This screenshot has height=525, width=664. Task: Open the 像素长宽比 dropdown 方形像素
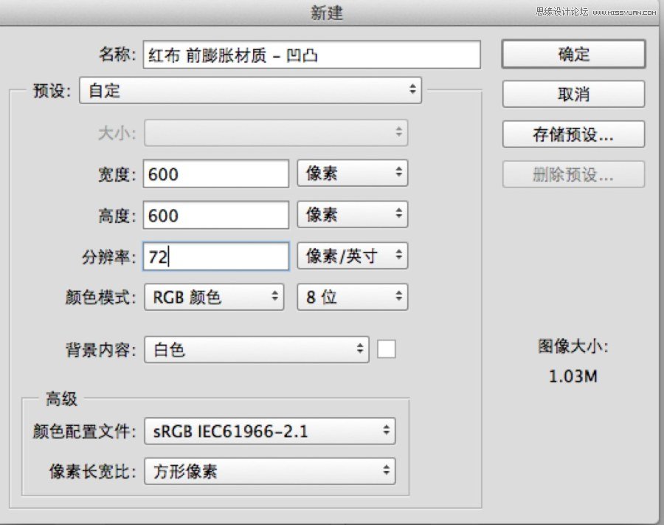pyautogui.click(x=270, y=471)
